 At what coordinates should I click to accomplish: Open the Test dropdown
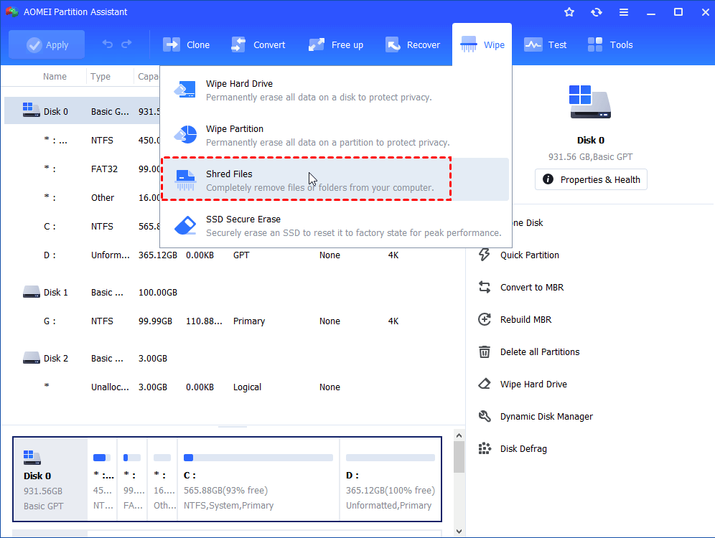(x=546, y=44)
